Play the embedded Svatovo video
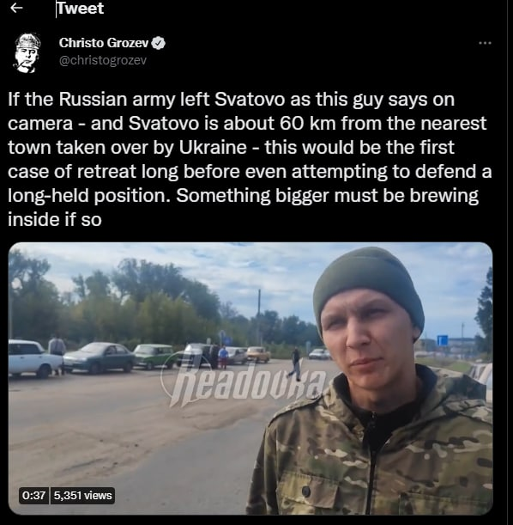The width and height of the screenshot is (513, 525). [x=250, y=378]
